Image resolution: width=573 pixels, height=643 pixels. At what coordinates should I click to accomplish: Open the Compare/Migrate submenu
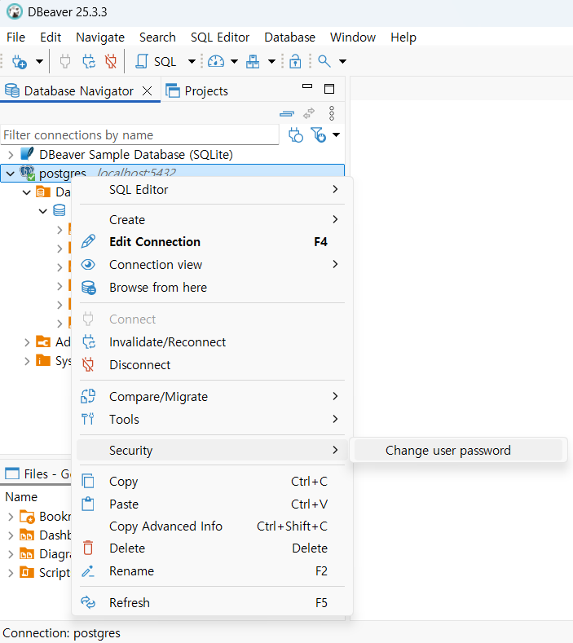point(212,397)
